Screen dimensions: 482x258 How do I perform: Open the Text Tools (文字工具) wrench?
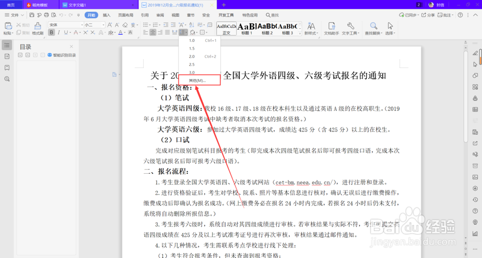pyautogui.click(x=350, y=28)
